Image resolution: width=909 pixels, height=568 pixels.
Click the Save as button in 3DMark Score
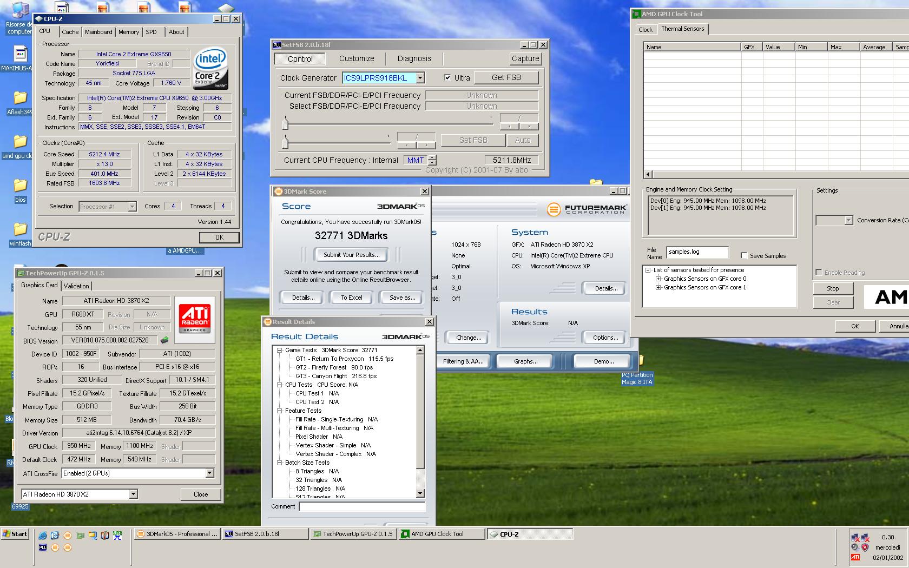click(403, 298)
